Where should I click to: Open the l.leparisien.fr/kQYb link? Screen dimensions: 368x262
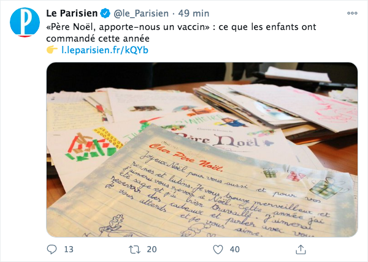(105, 50)
